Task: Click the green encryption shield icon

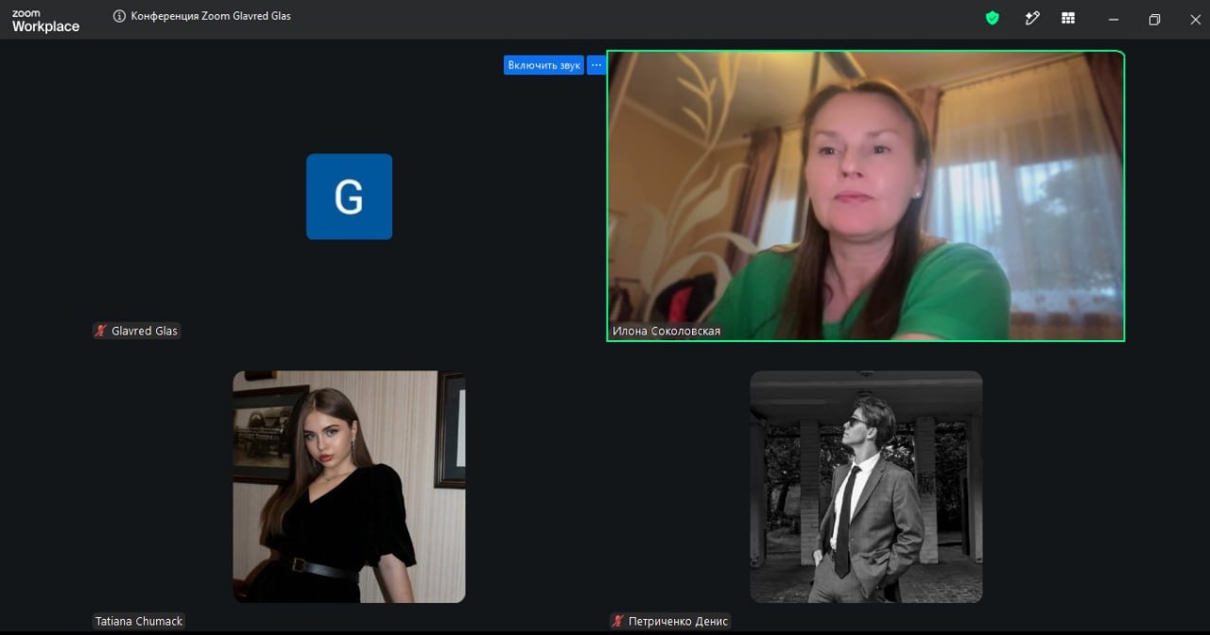Action: click(993, 18)
